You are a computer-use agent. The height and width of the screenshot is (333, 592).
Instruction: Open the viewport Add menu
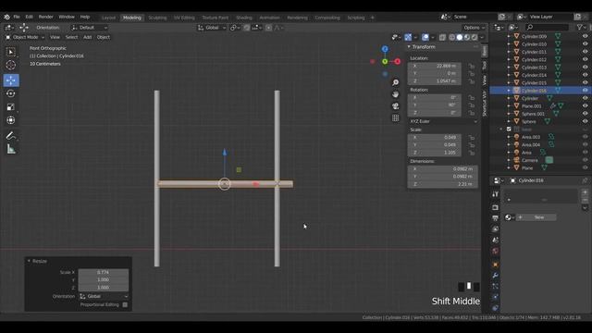[87, 37]
